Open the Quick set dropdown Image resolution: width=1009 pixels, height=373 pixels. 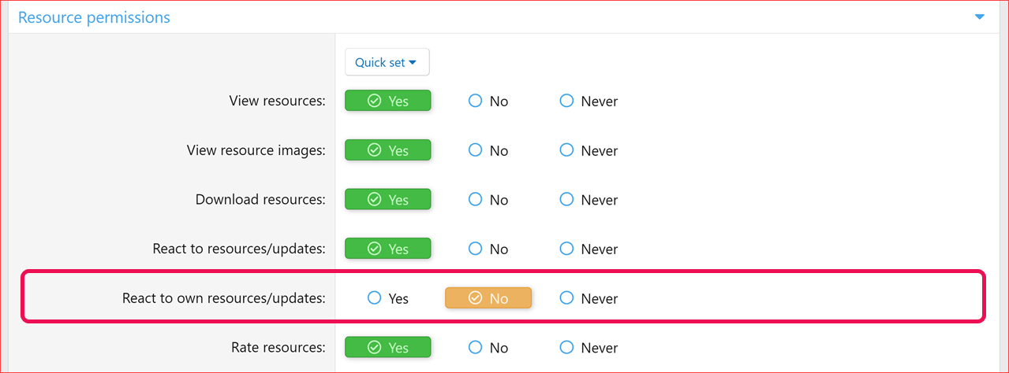pos(387,62)
